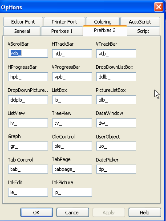166x221 pixels.
Task: Open the Printer Font tab
Action: (x=65, y=22)
